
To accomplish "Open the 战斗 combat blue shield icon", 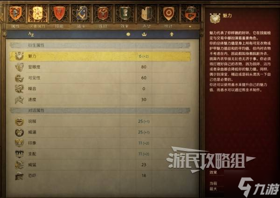I will [81, 13].
